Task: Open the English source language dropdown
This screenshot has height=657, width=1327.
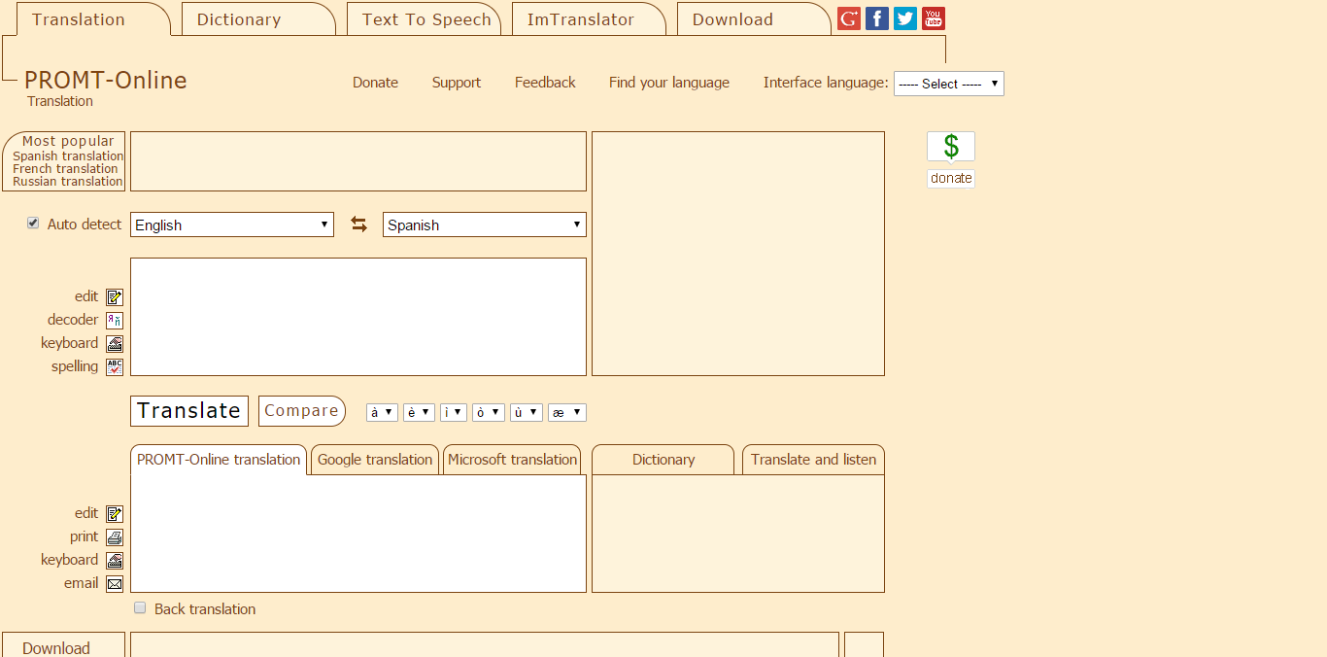Action: (232, 225)
